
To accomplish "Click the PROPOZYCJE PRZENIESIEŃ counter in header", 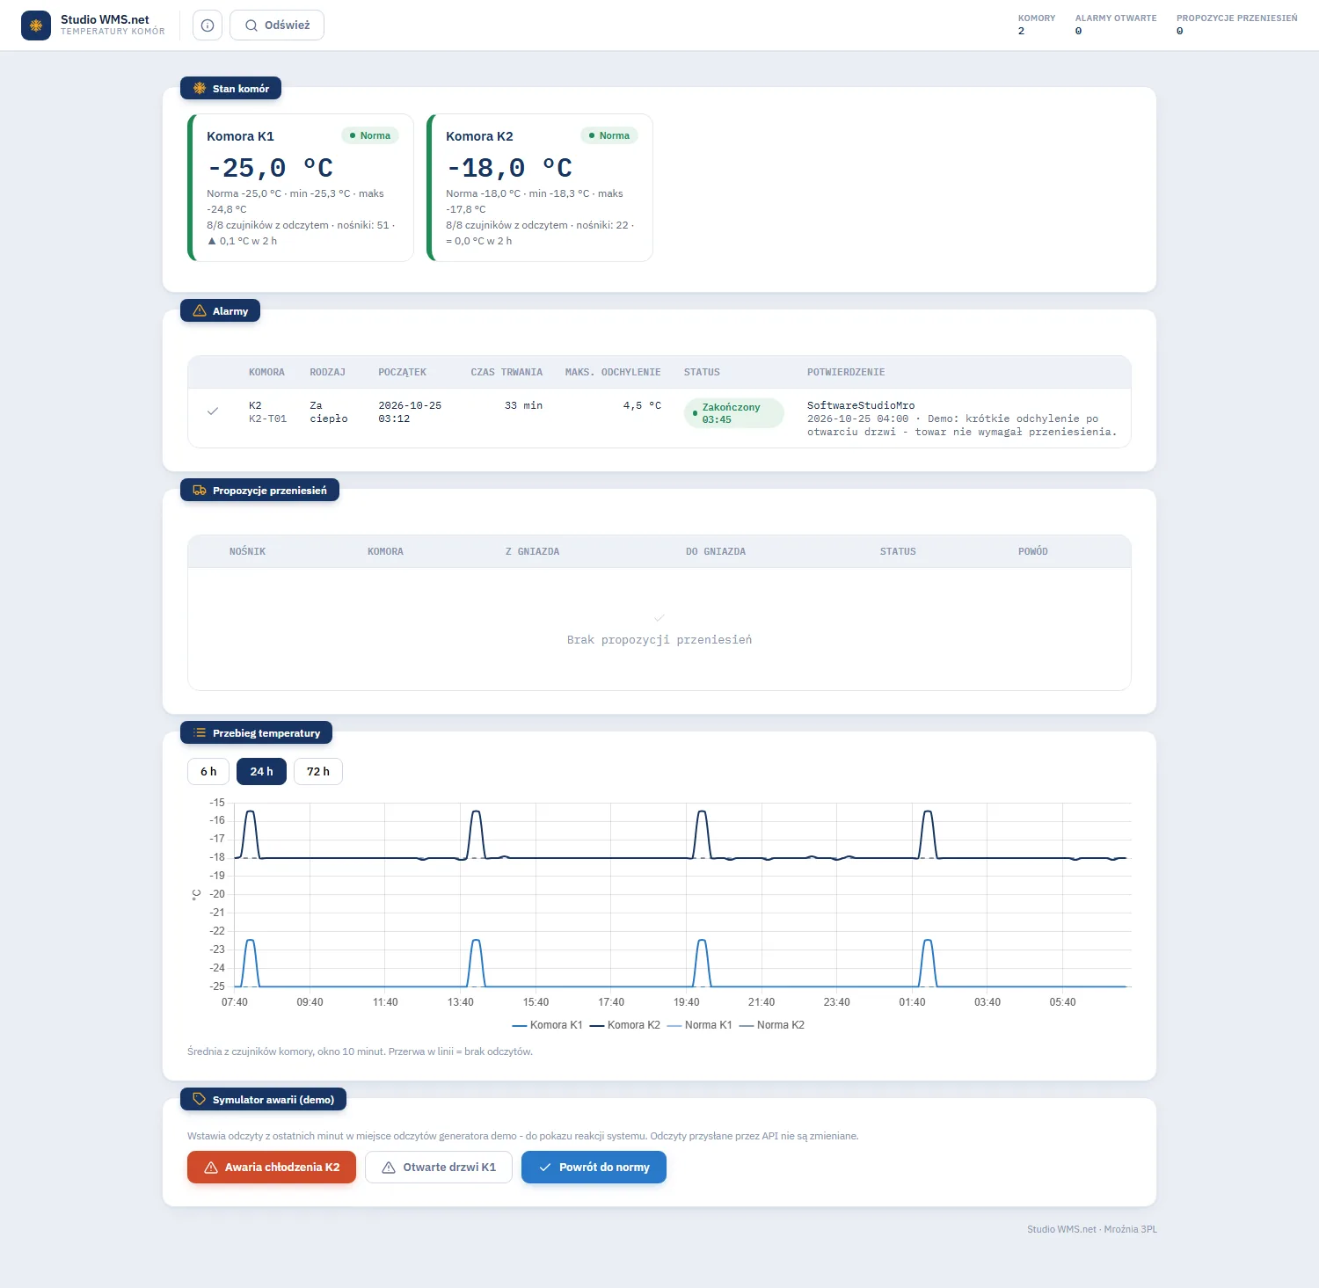I will tap(1237, 25).
